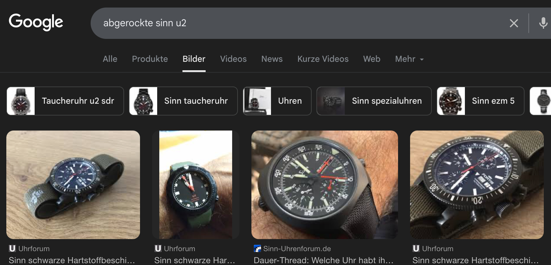Click the Uhrforum icon under second image
551x265 pixels.
[x=158, y=248]
